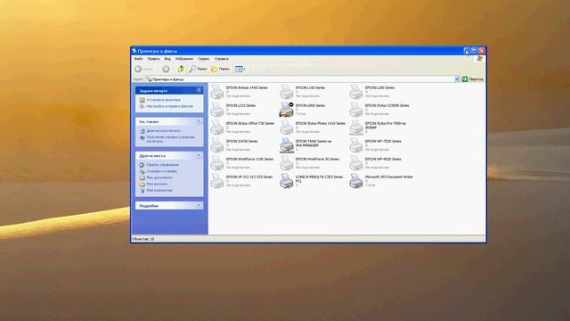Viewport: 570px width, 321px height.
Task: Open the Вид menu
Action: point(167,59)
